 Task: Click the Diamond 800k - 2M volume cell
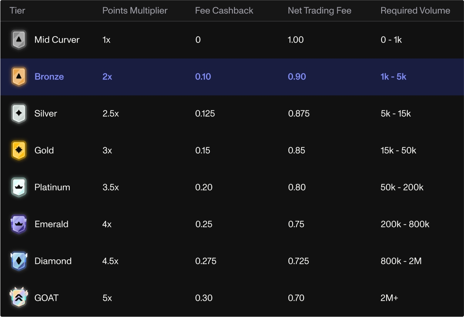pyautogui.click(x=401, y=261)
